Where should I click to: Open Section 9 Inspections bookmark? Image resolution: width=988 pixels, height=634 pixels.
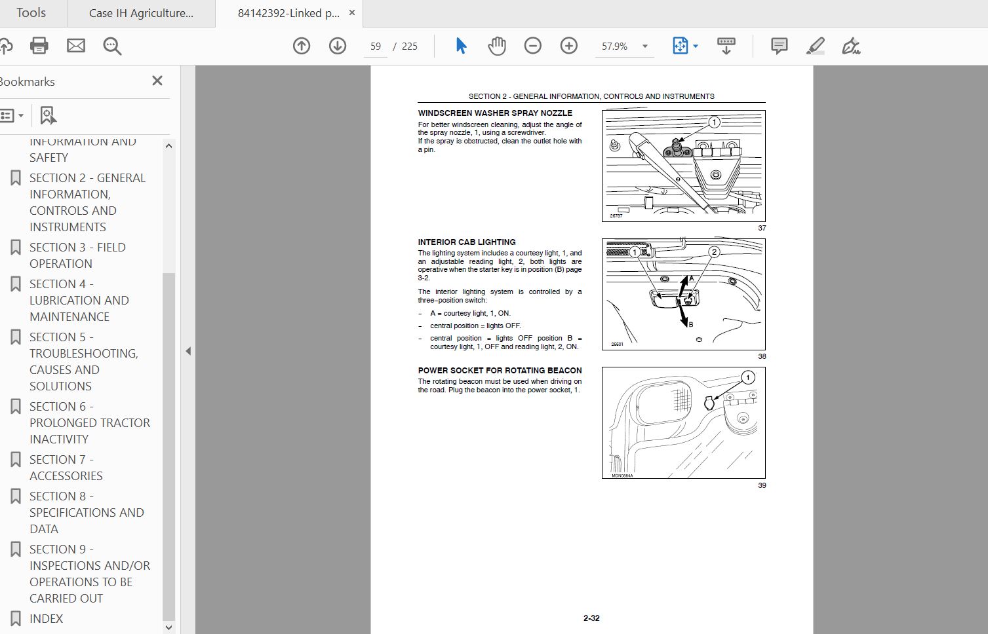click(90, 574)
